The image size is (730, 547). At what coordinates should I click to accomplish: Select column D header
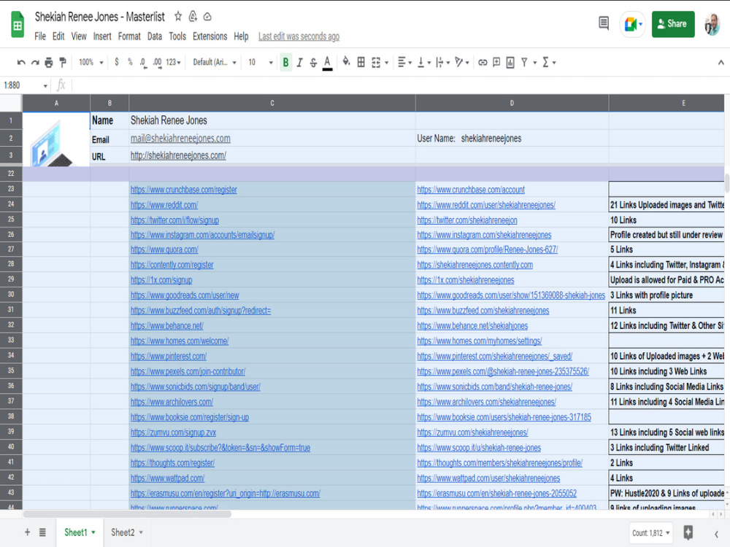(x=512, y=104)
